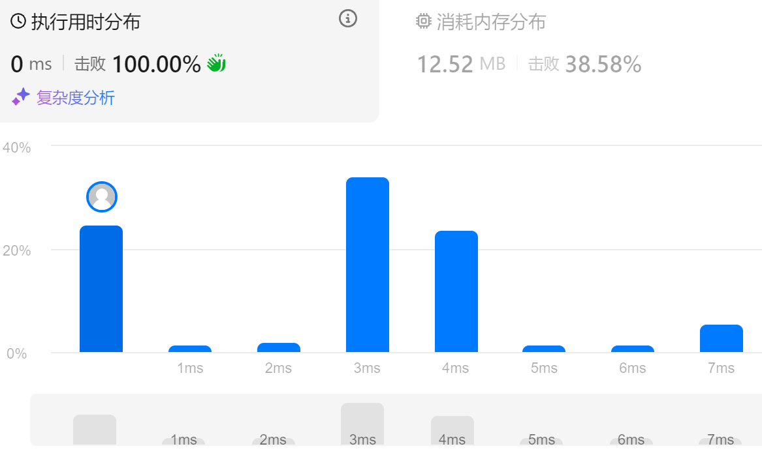Select the 5ms bar in the chart
Screen dimensions: 762x457
pyautogui.click(x=544, y=349)
